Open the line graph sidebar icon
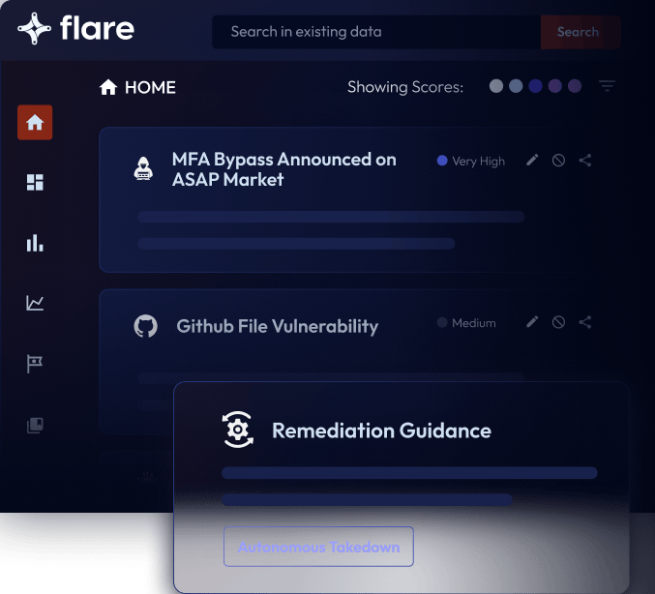This screenshot has width=655, height=594. click(x=35, y=304)
